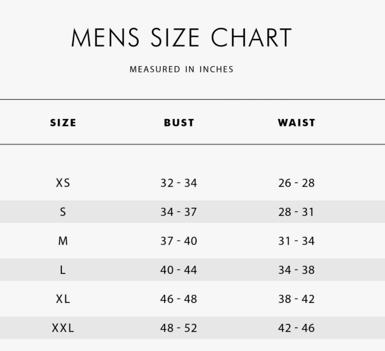Select waist value 42 - 46
This screenshot has height=351, width=385.
pos(296,328)
